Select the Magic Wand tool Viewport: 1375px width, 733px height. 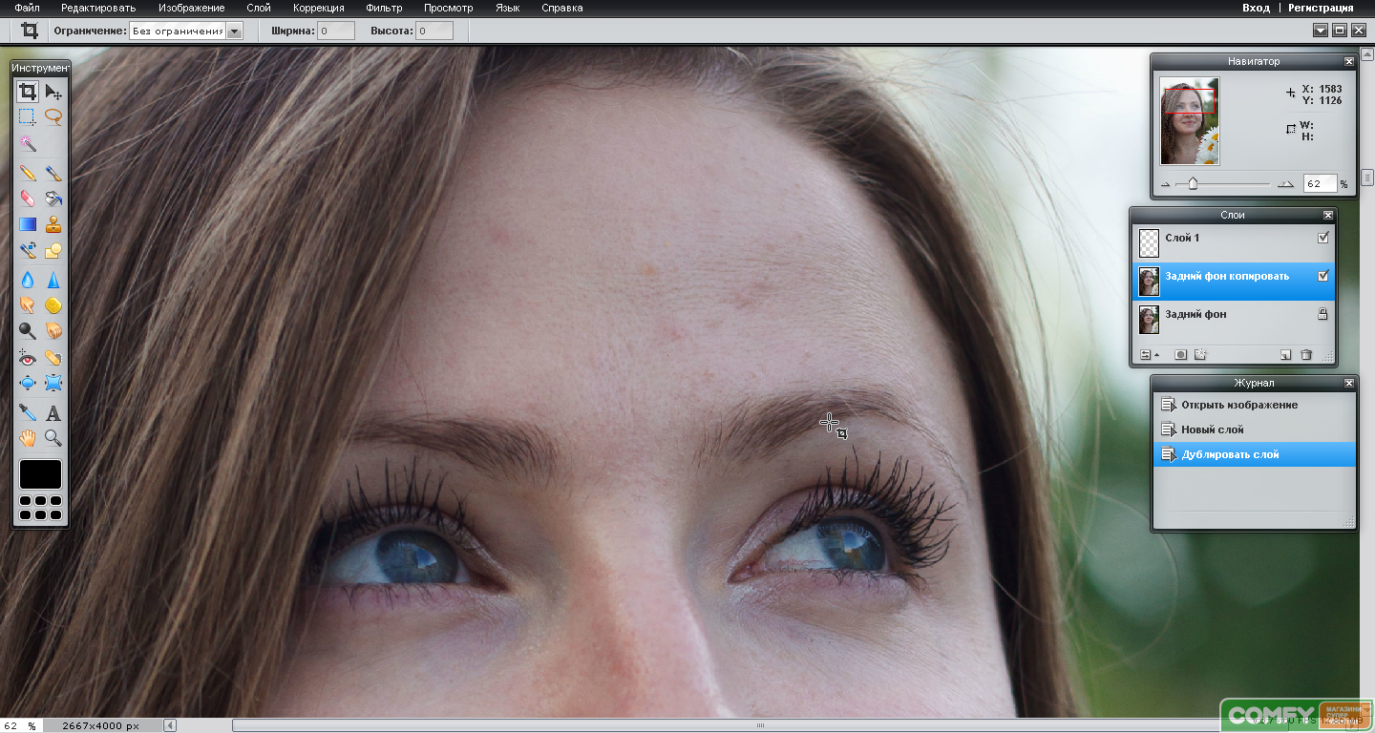pyautogui.click(x=28, y=142)
